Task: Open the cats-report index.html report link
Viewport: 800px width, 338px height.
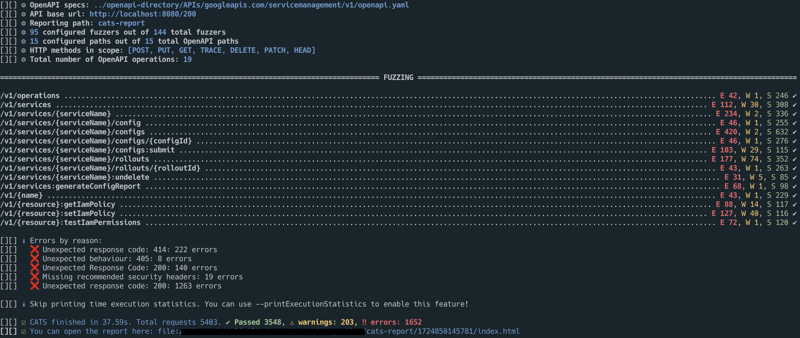Action: tap(443, 331)
